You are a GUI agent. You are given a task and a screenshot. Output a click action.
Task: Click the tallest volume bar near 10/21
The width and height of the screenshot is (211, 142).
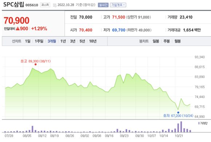pyautogui.click(x=181, y=127)
